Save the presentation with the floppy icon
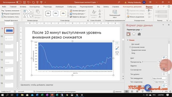 coord(24,2)
